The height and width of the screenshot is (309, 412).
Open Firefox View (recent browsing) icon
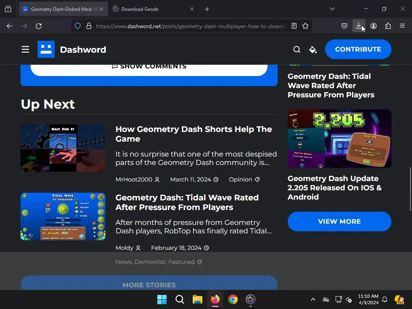point(8,9)
